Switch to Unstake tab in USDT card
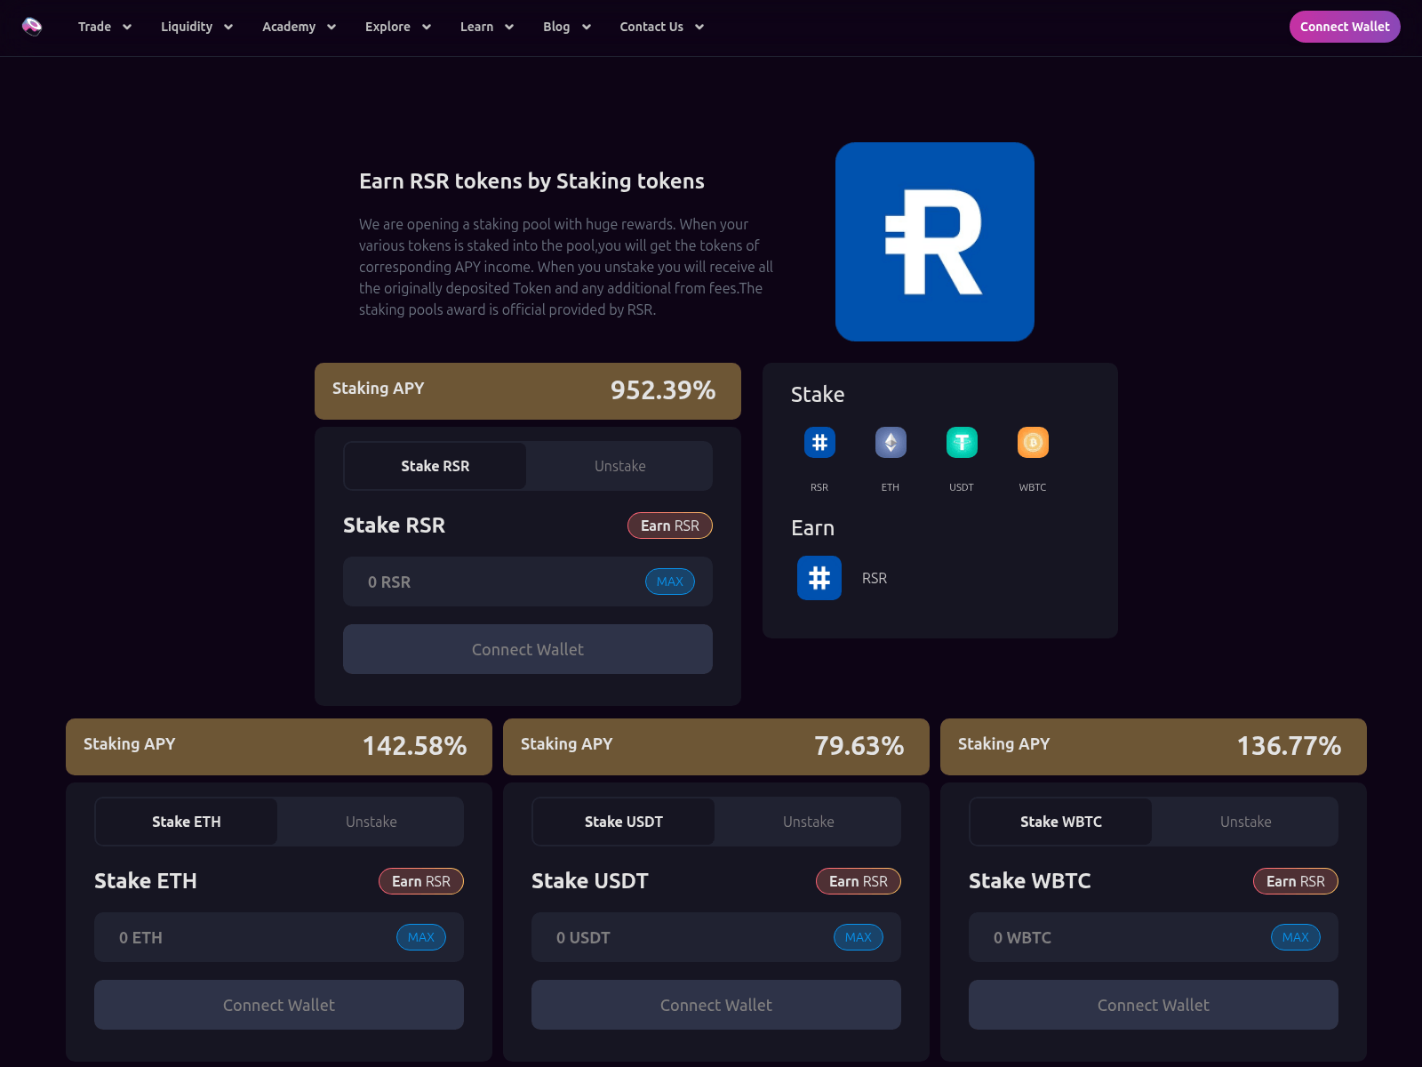1422x1067 pixels. click(809, 822)
